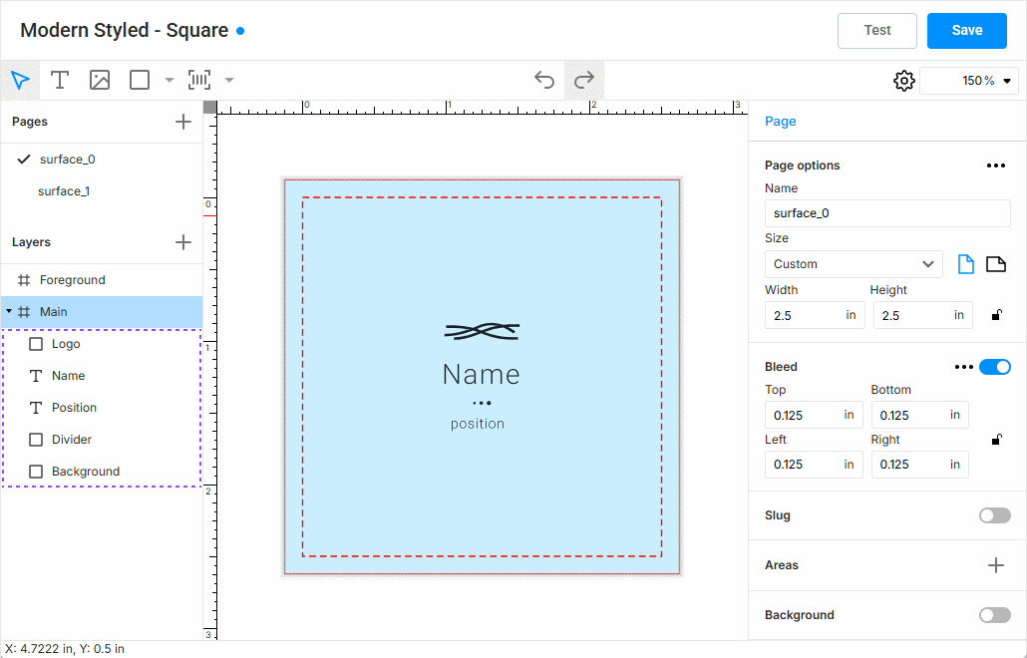1027x658 pixels.
Task: Toggle the width-height proportions lock
Action: pyautogui.click(x=996, y=316)
